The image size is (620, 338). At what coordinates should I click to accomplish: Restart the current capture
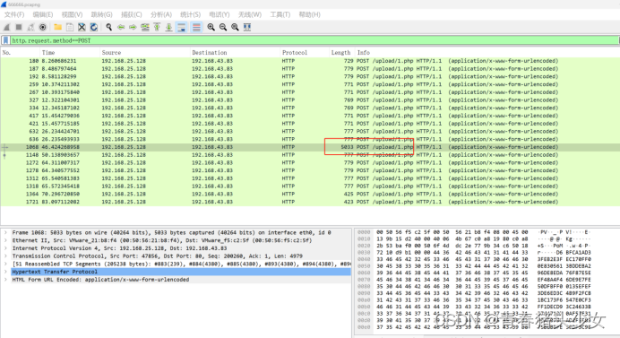pos(30,27)
